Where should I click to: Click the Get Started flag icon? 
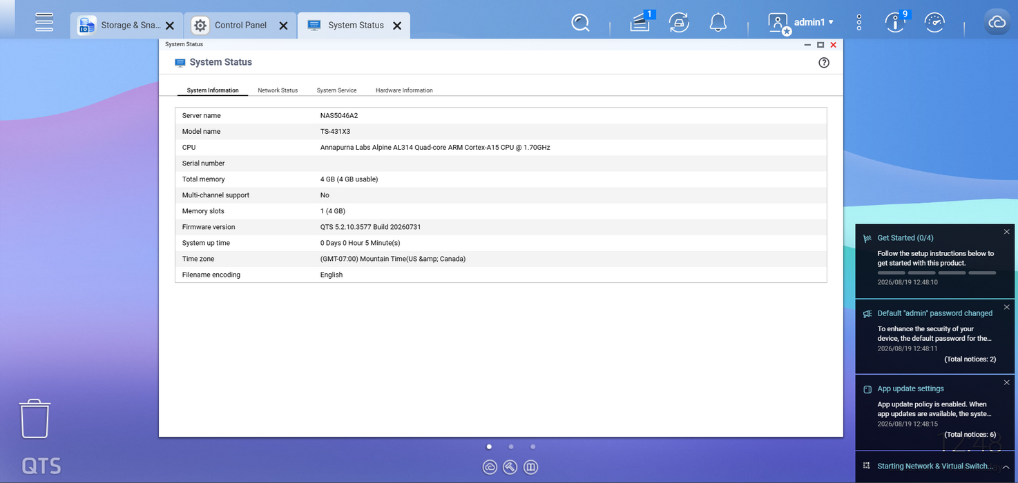[867, 238]
